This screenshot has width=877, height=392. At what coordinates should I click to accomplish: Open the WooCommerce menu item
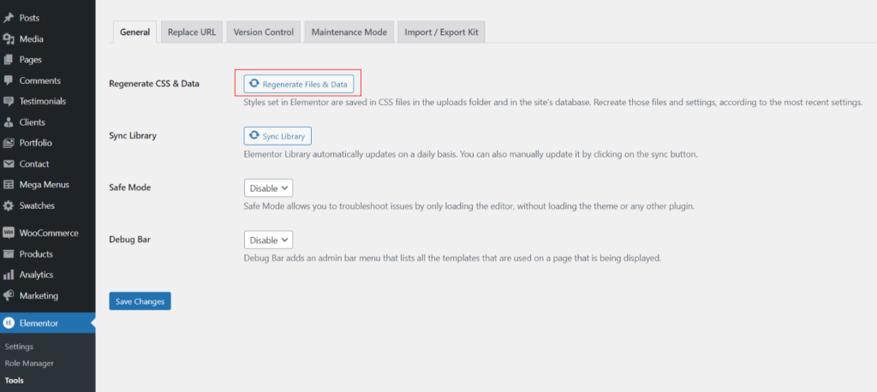[48, 233]
